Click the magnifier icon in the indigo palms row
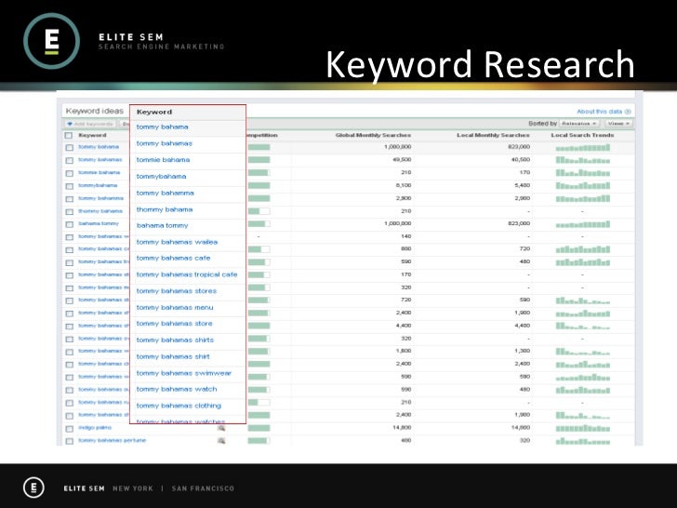The width and height of the screenshot is (677, 508). tap(221, 428)
